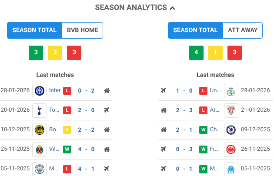The width and height of the screenshot is (274, 176).
Task: Select left SEASON TOTAL tab
Action: (34, 30)
